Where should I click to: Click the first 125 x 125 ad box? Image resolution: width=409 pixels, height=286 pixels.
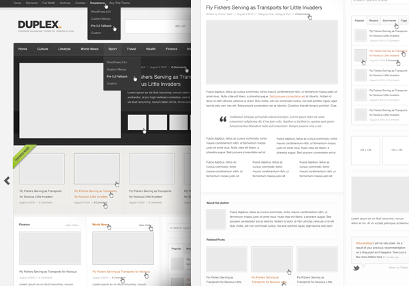[x=365, y=150]
